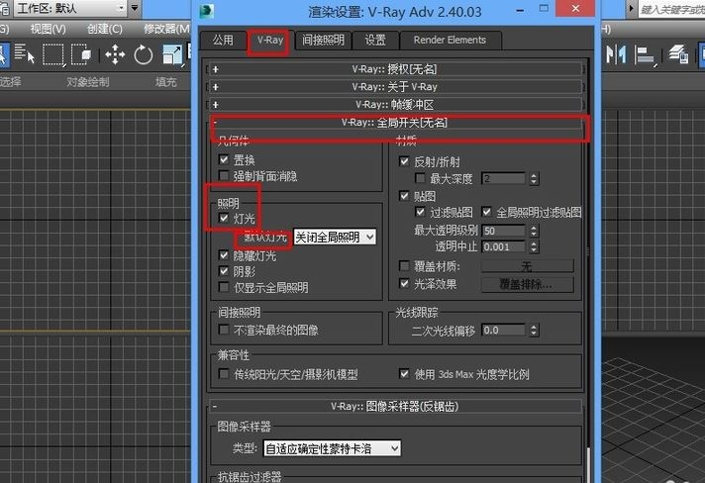Choose the Rectangular Selection Region tool

(x=53, y=54)
